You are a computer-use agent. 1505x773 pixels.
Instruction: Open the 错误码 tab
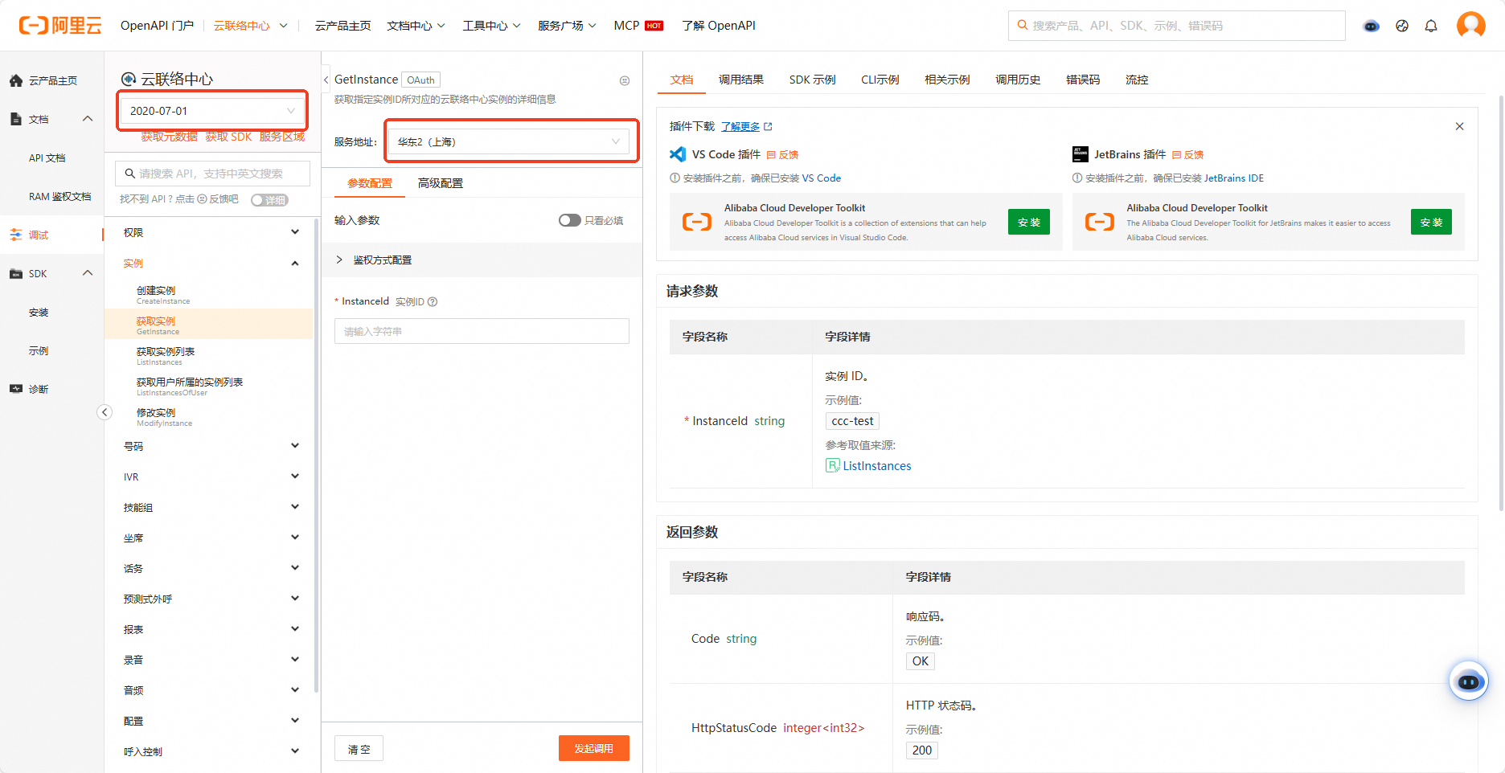tap(1083, 80)
